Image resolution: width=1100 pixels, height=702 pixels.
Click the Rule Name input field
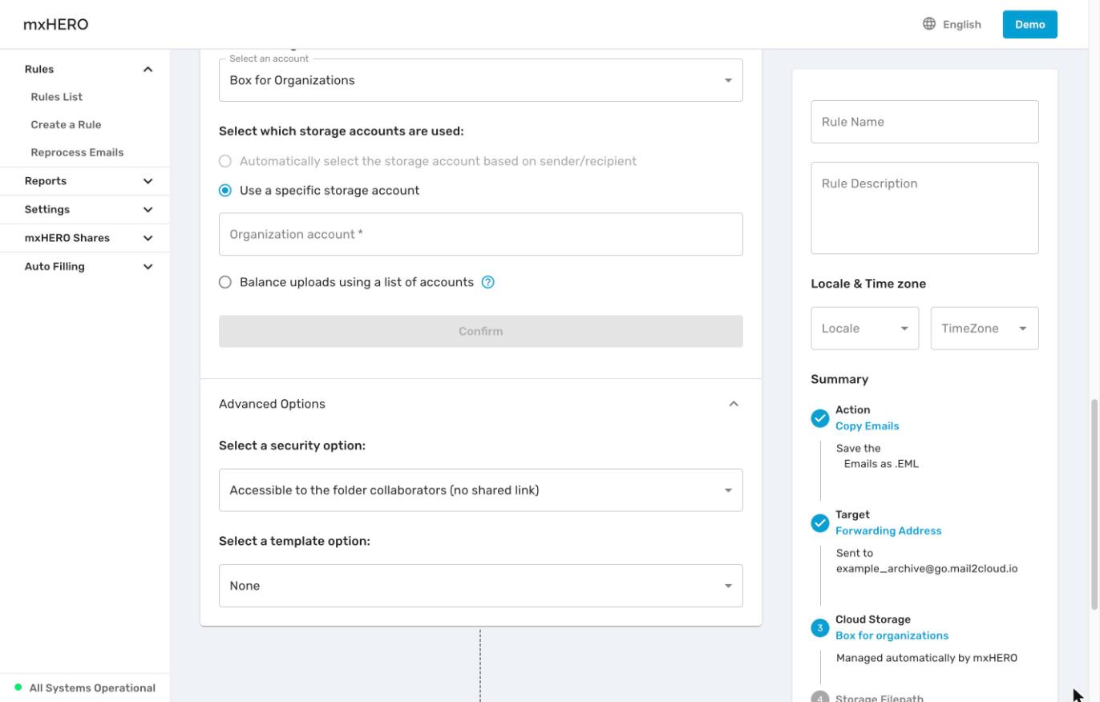pos(924,122)
